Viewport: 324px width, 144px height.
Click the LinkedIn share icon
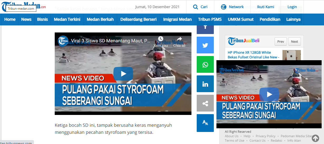(205, 84)
